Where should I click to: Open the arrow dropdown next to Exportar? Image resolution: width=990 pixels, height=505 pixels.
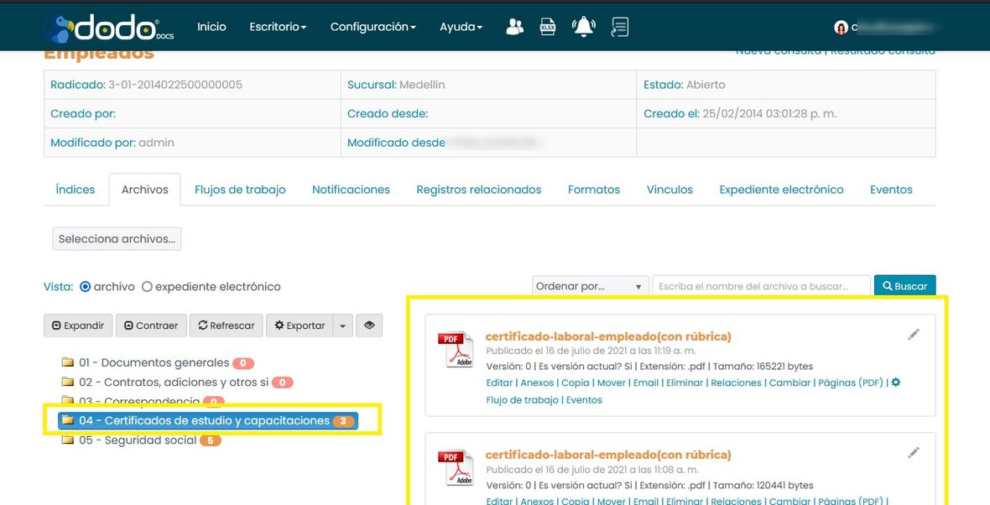coord(342,325)
